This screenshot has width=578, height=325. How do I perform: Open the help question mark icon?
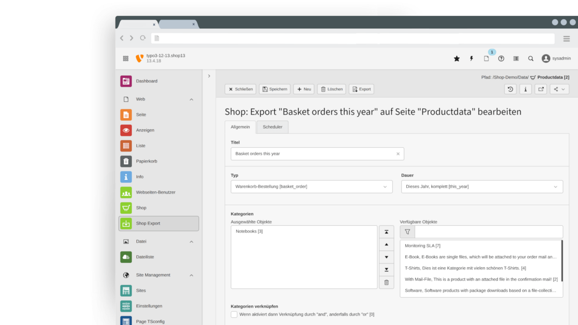click(501, 59)
